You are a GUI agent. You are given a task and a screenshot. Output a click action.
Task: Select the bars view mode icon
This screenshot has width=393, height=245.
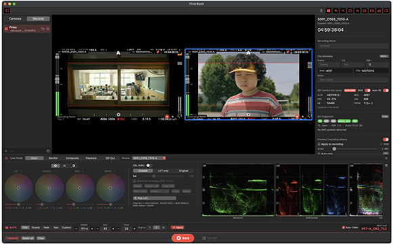click(64, 166)
